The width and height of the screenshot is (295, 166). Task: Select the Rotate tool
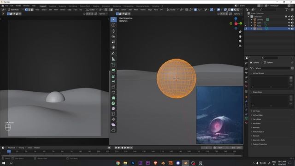pyautogui.click(x=113, y=36)
